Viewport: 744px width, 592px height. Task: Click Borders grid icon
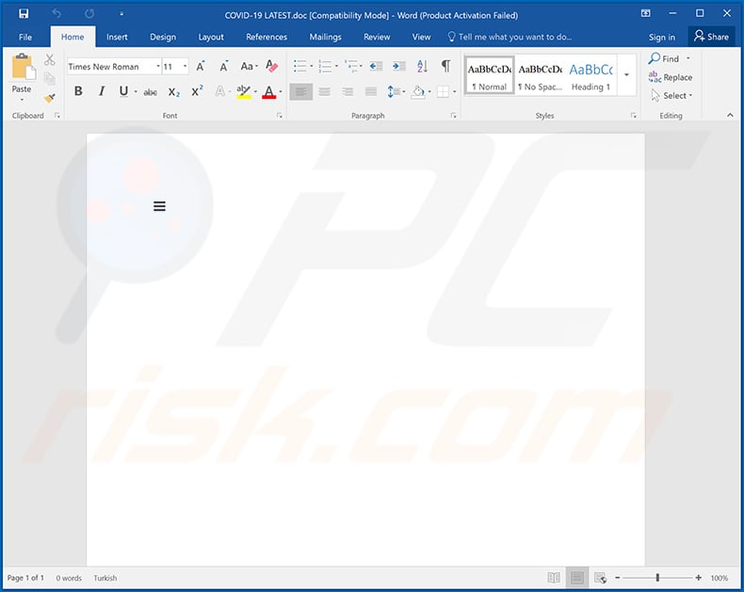[x=443, y=91]
